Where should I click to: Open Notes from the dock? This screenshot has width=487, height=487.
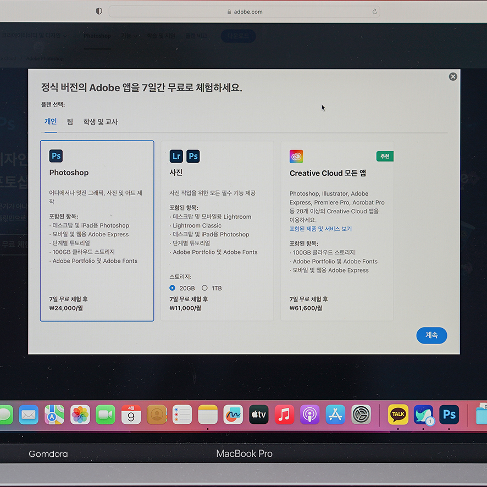[x=208, y=414]
